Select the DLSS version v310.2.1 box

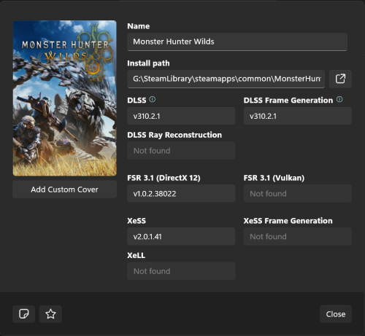tap(181, 116)
